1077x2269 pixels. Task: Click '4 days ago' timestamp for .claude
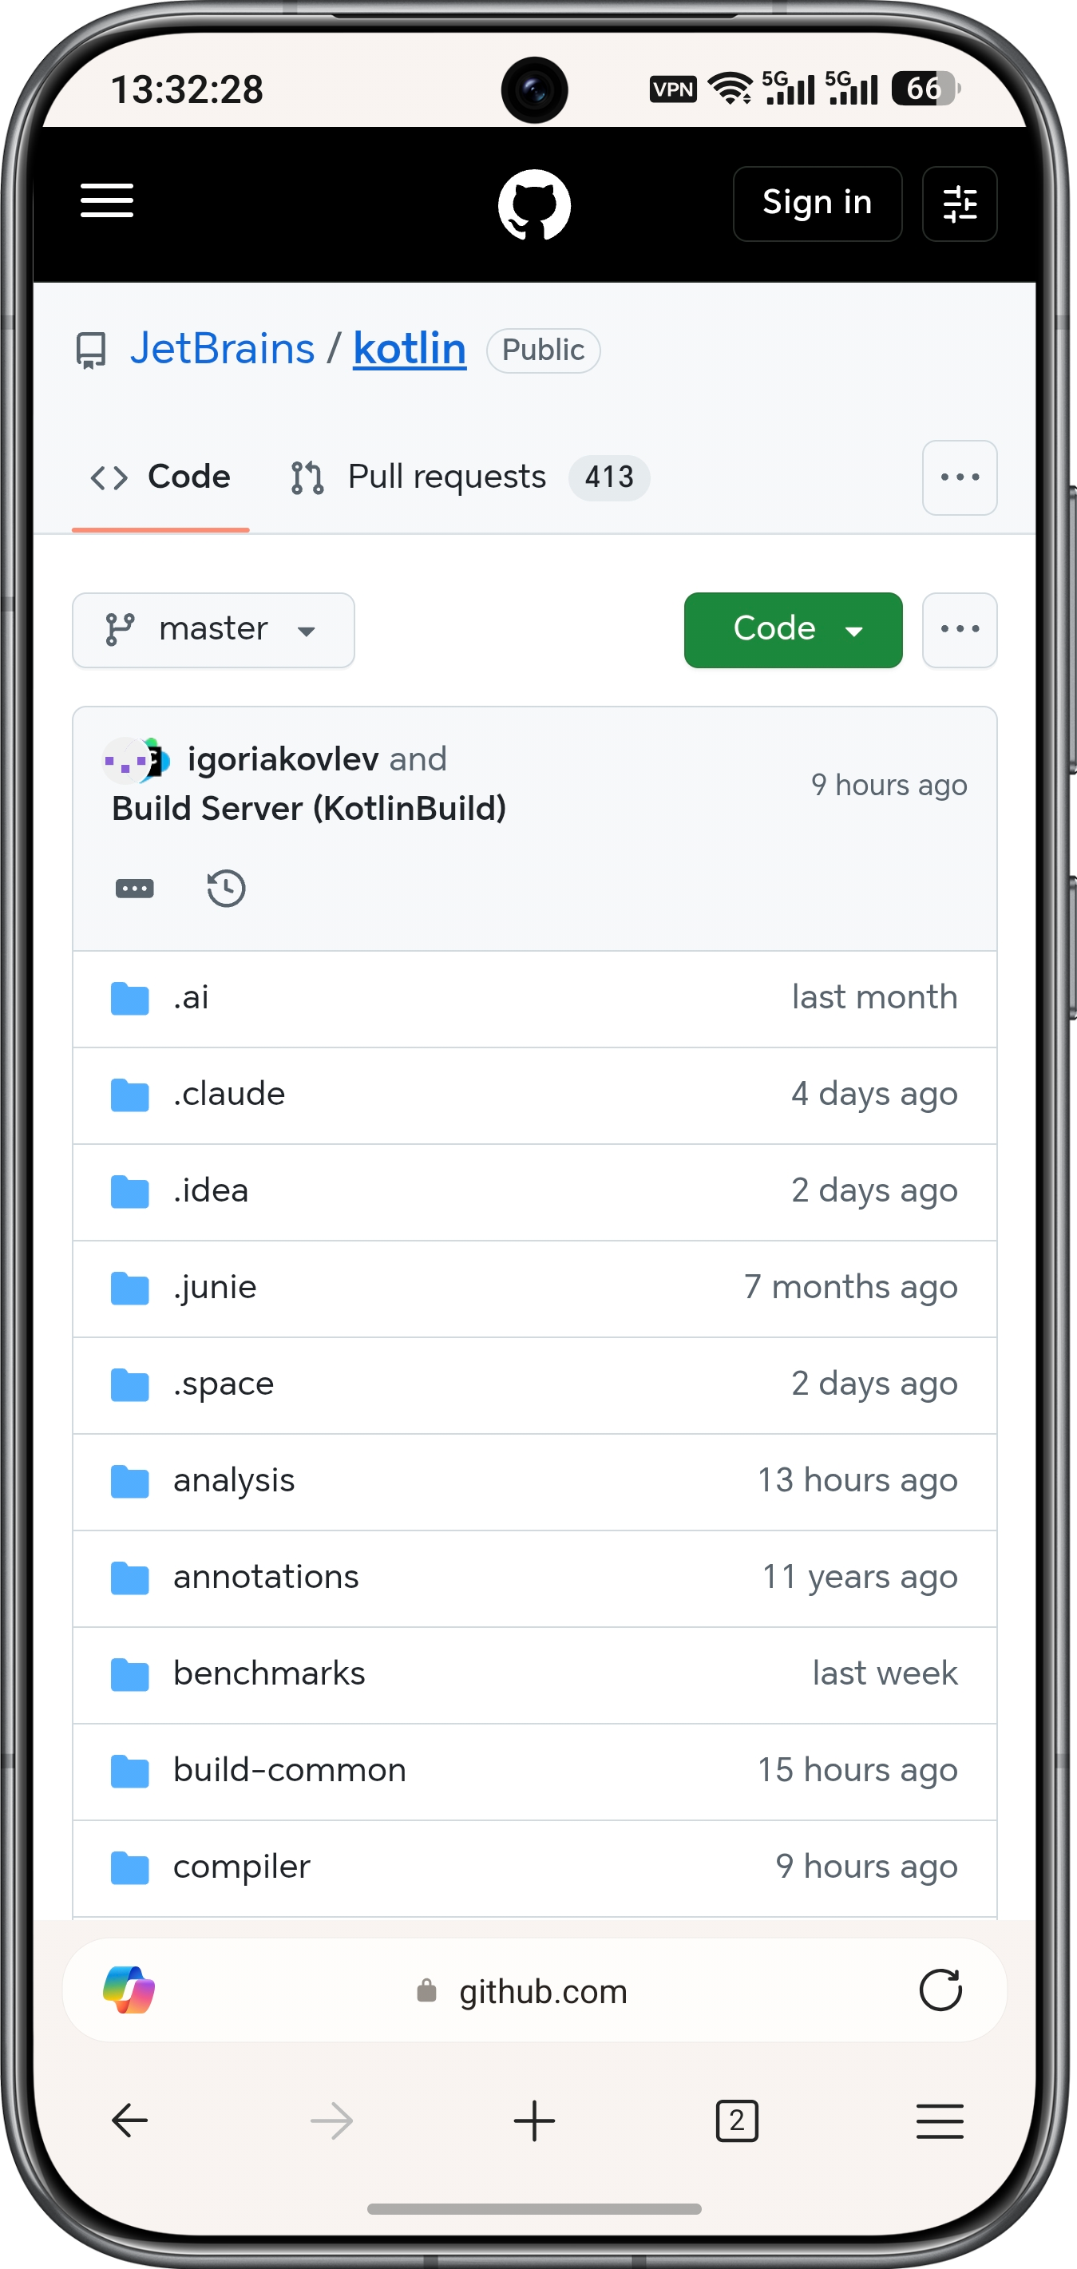874,1095
